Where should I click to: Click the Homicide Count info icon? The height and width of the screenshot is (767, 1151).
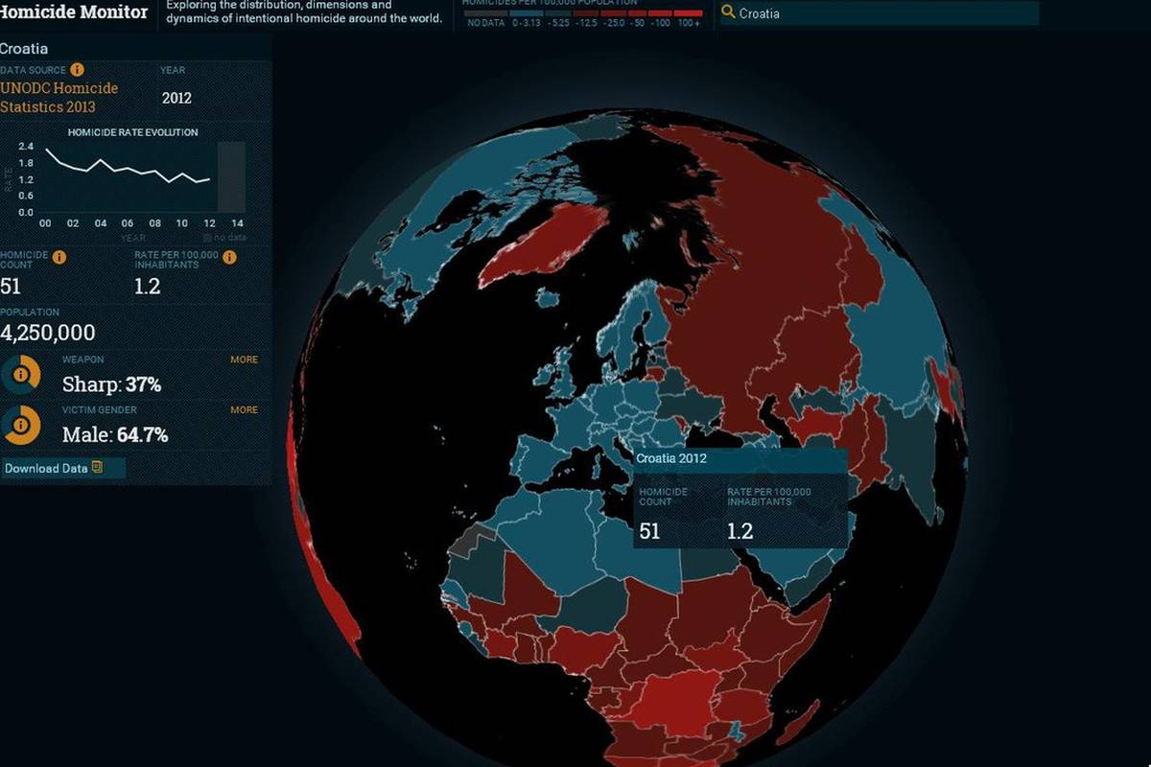[x=59, y=256]
